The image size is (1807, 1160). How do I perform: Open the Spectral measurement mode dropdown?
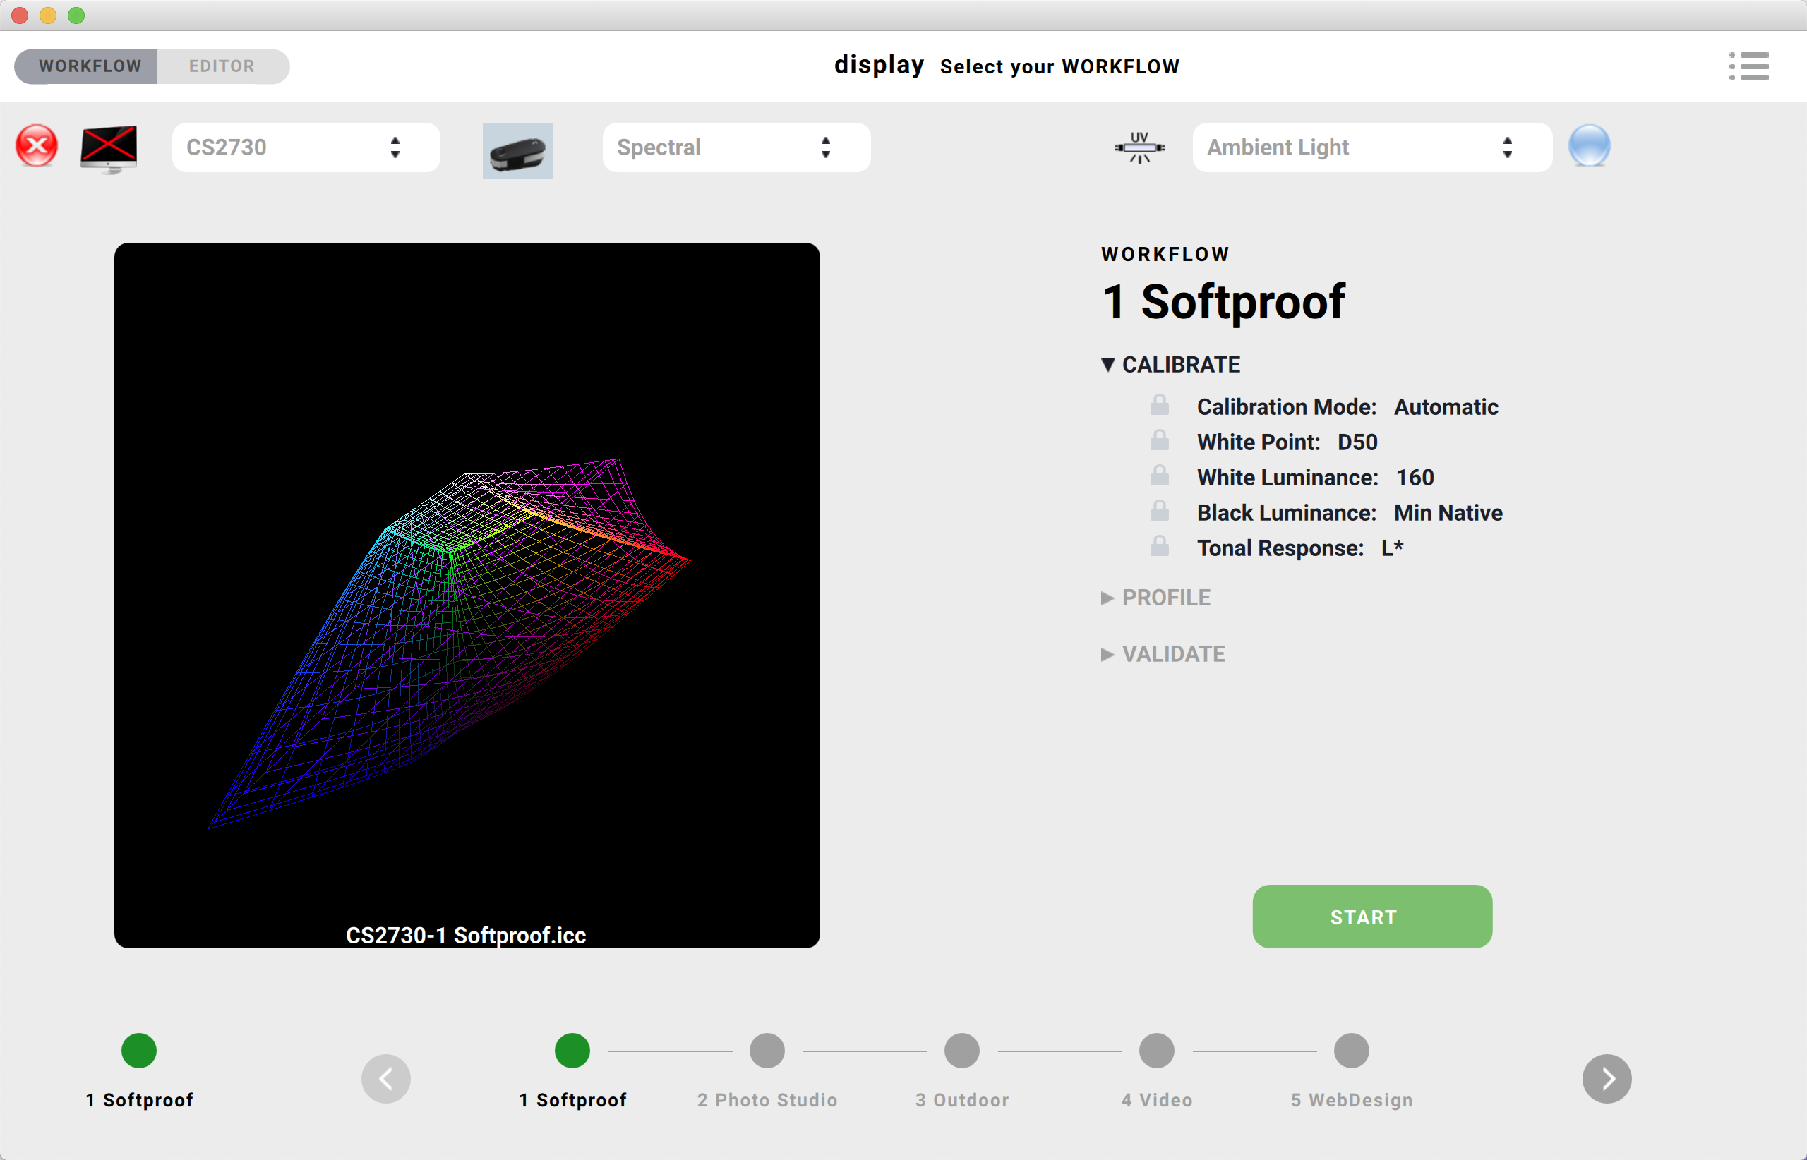[736, 147]
